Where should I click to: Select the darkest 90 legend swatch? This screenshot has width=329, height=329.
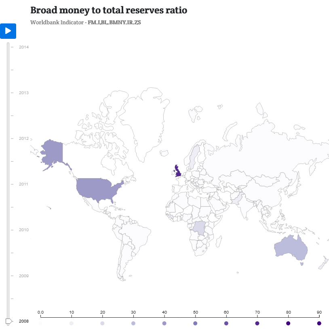[x=319, y=323]
